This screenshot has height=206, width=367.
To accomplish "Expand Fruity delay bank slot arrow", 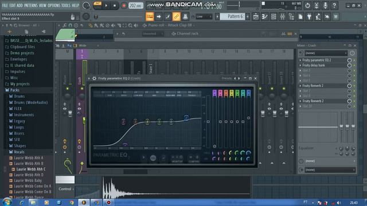I will coord(300,65).
